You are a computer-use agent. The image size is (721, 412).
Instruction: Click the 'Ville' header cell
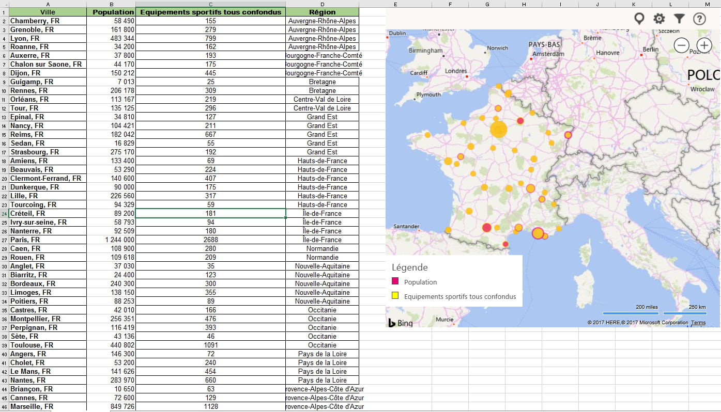48,12
